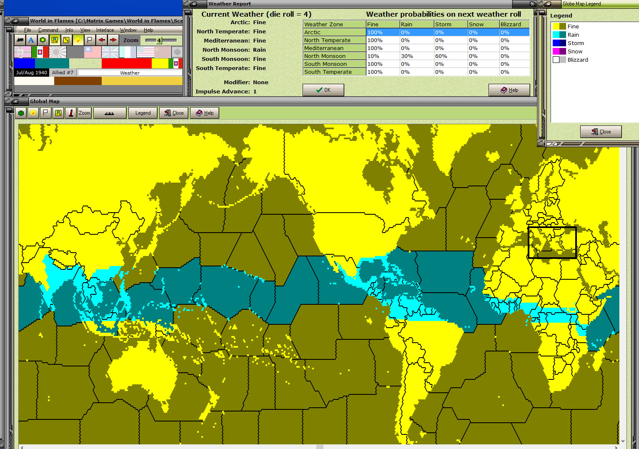This screenshot has width=639, height=449.
Task: Open the Interface menu
Action: [105, 30]
